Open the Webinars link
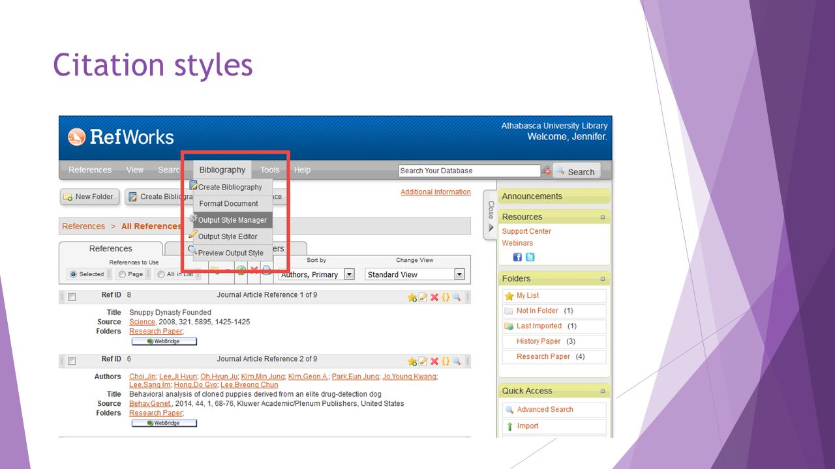 517,243
